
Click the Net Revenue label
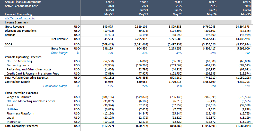point(60,39)
